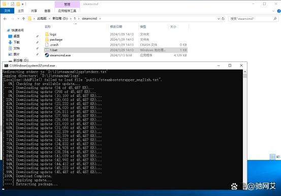
Task: Click the 2024/1/13 8:58 date of steamcmd.exe
Action: 121,55
